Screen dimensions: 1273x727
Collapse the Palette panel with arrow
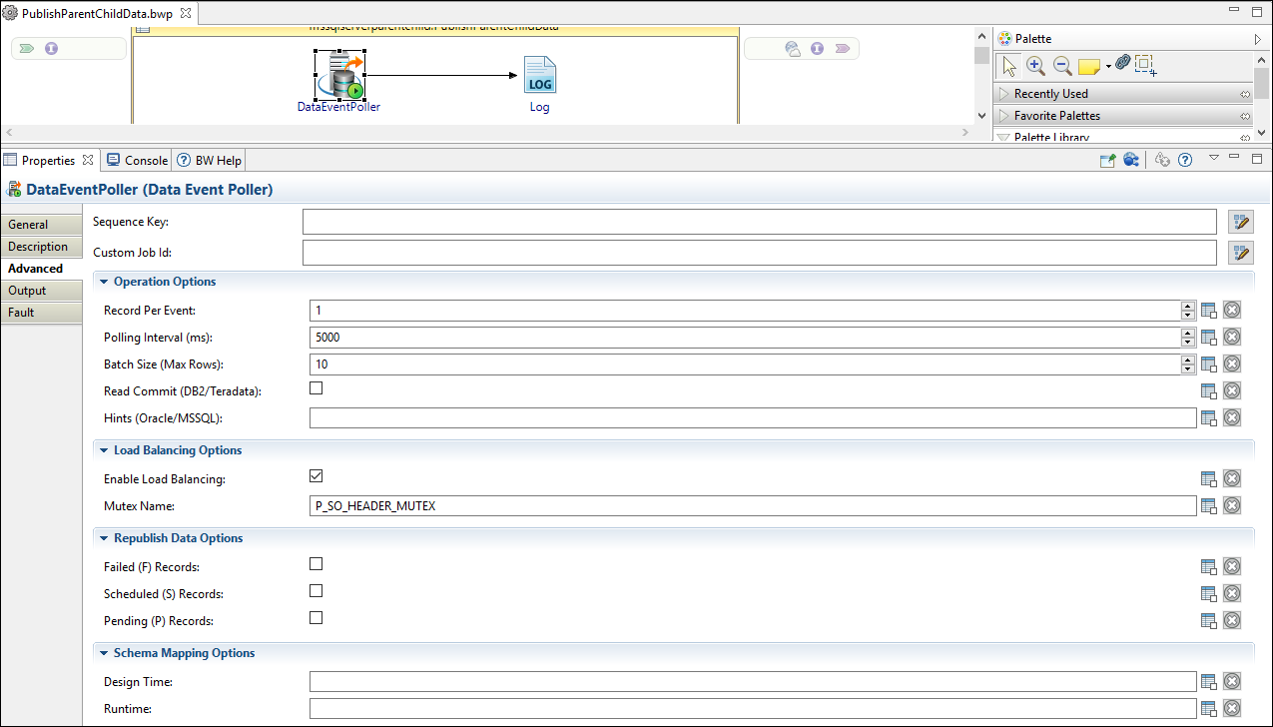1258,39
